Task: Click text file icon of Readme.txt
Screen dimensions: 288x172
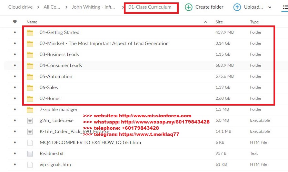Action: click(x=30, y=154)
